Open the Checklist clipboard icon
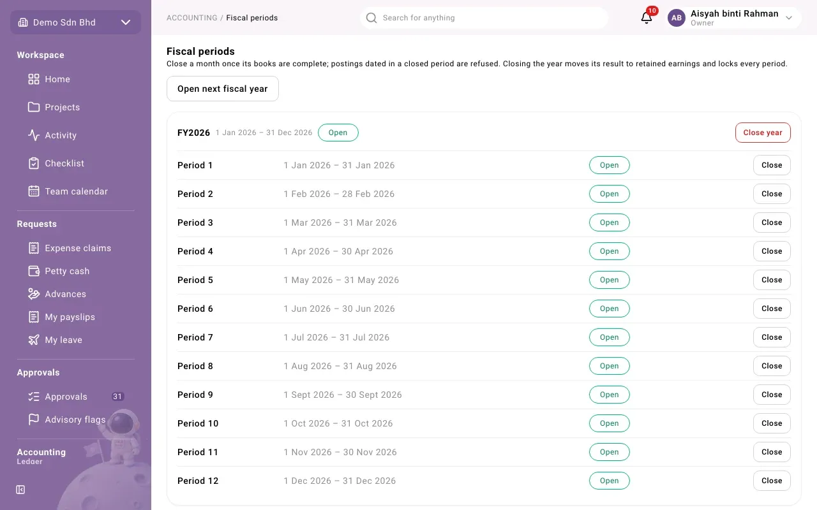The width and height of the screenshot is (817, 510). point(34,163)
